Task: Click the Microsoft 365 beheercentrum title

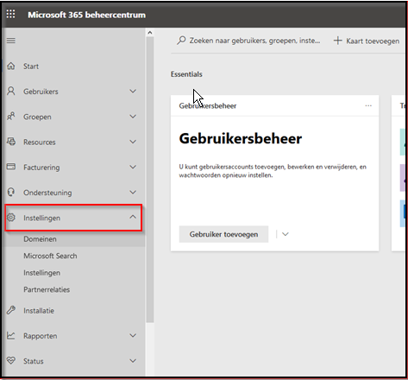Action: (86, 15)
